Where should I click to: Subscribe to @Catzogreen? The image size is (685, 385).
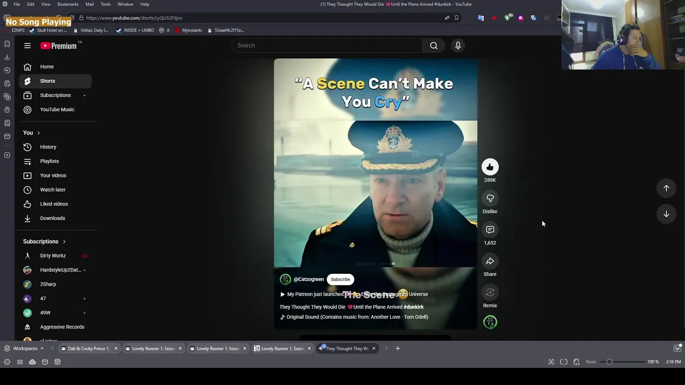point(340,279)
